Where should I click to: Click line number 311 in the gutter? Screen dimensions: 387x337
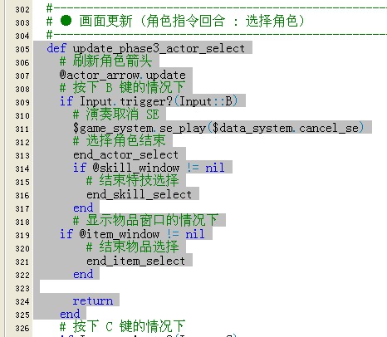[x=22, y=129]
